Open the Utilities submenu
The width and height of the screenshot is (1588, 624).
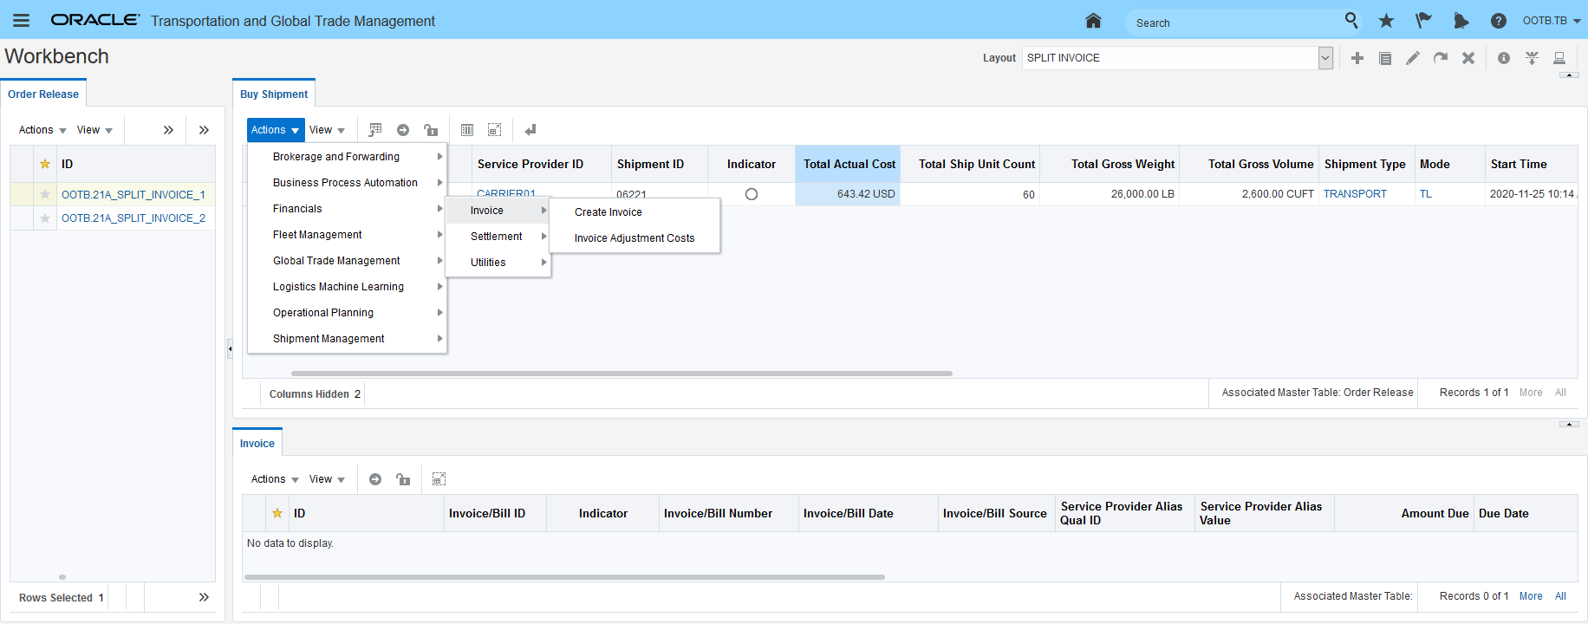point(498,263)
